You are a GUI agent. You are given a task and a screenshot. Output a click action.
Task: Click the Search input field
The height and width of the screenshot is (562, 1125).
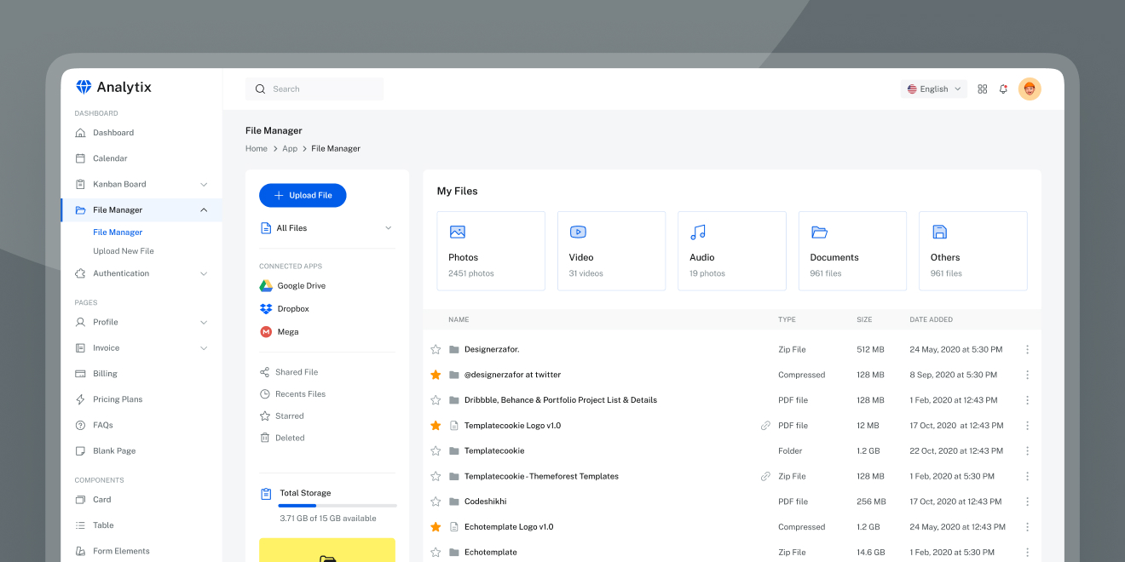[314, 89]
